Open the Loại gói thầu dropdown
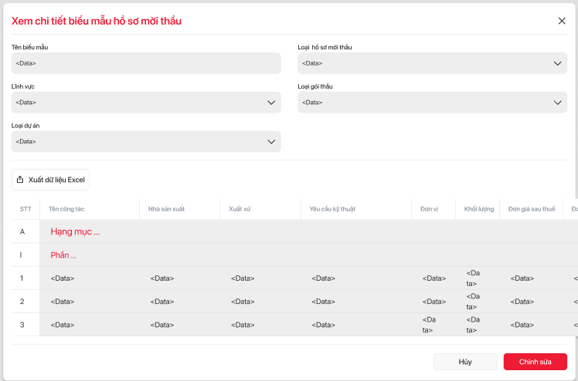578x381 pixels. coord(432,102)
